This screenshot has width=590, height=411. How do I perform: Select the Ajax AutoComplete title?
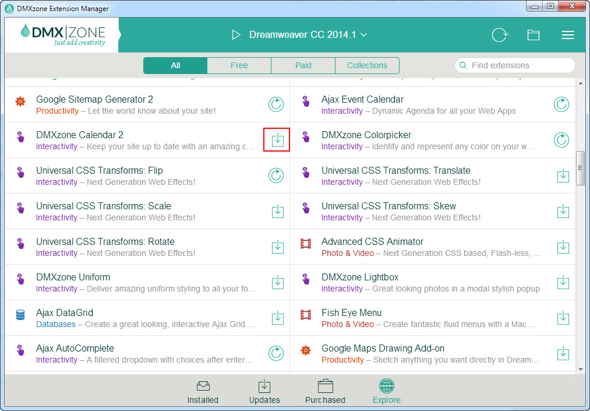(x=75, y=349)
